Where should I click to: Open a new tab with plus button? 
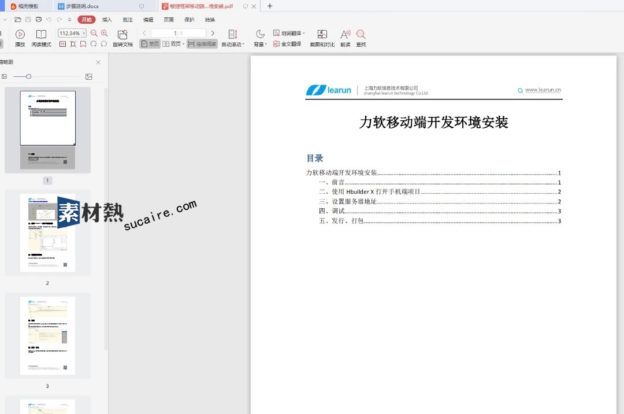coord(270,6)
